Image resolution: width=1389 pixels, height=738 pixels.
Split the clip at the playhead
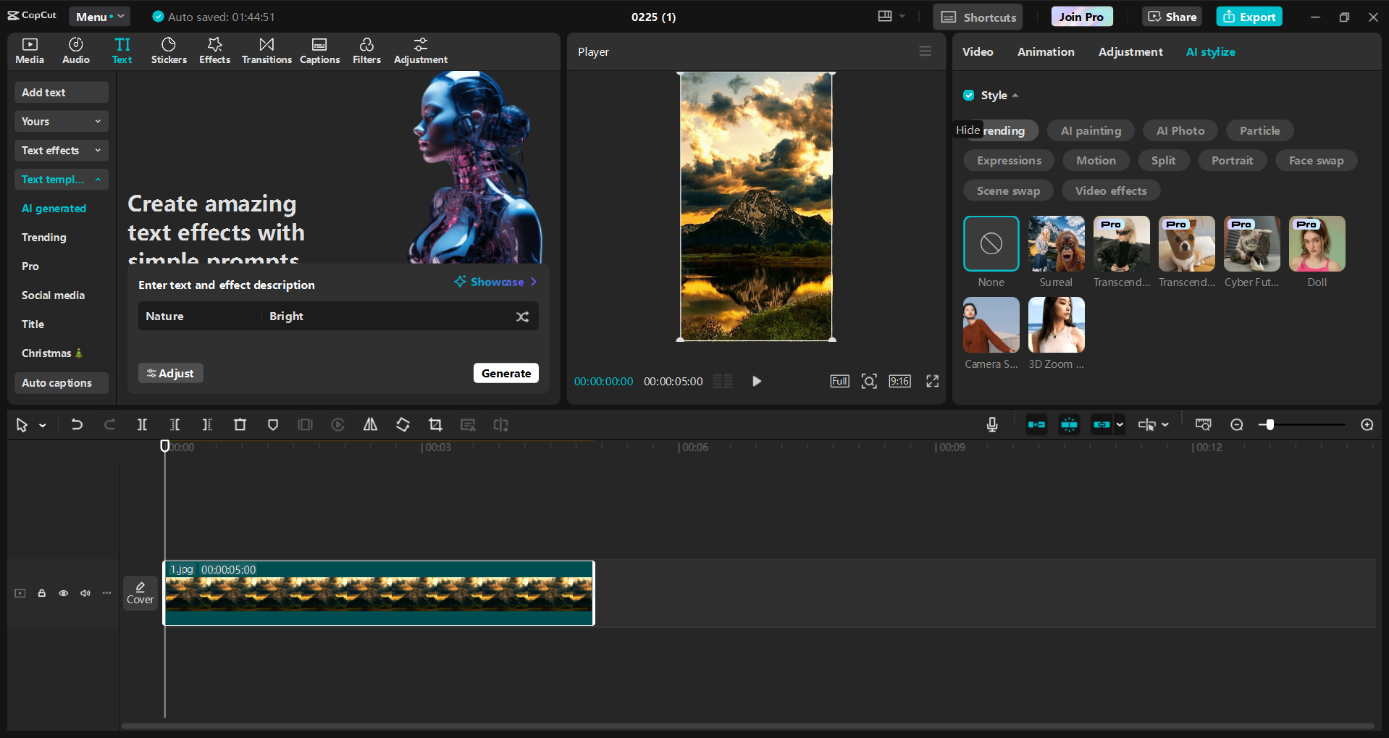point(142,424)
